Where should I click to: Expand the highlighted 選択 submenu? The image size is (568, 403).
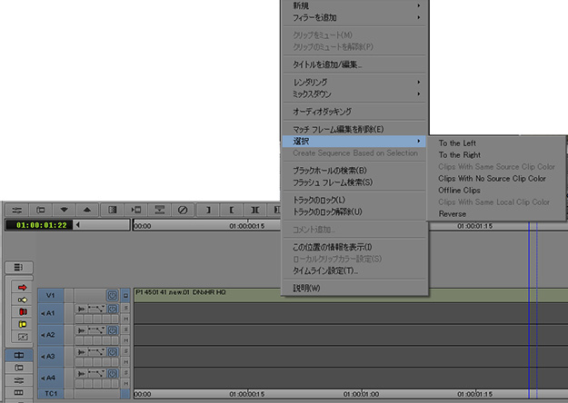coord(354,141)
